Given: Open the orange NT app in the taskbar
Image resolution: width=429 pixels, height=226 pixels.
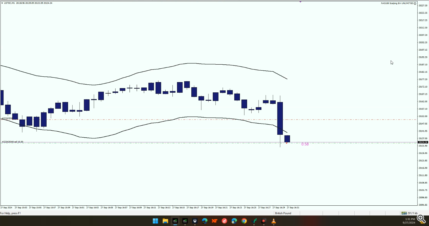Looking at the screenshot, I should pos(214,221).
